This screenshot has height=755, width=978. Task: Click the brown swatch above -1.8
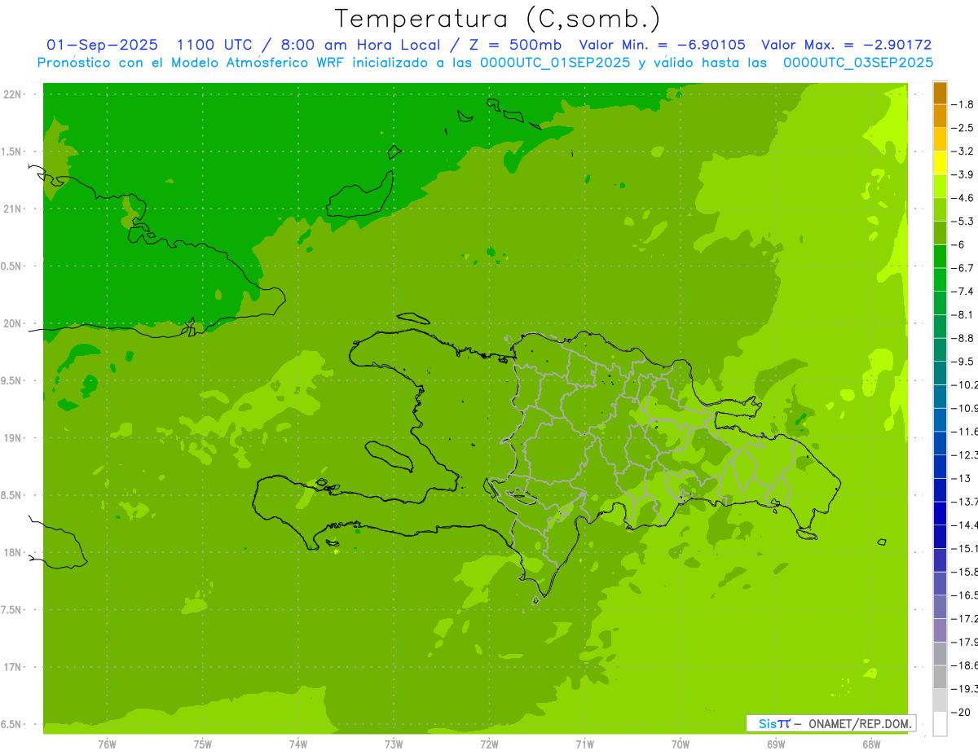(x=940, y=93)
